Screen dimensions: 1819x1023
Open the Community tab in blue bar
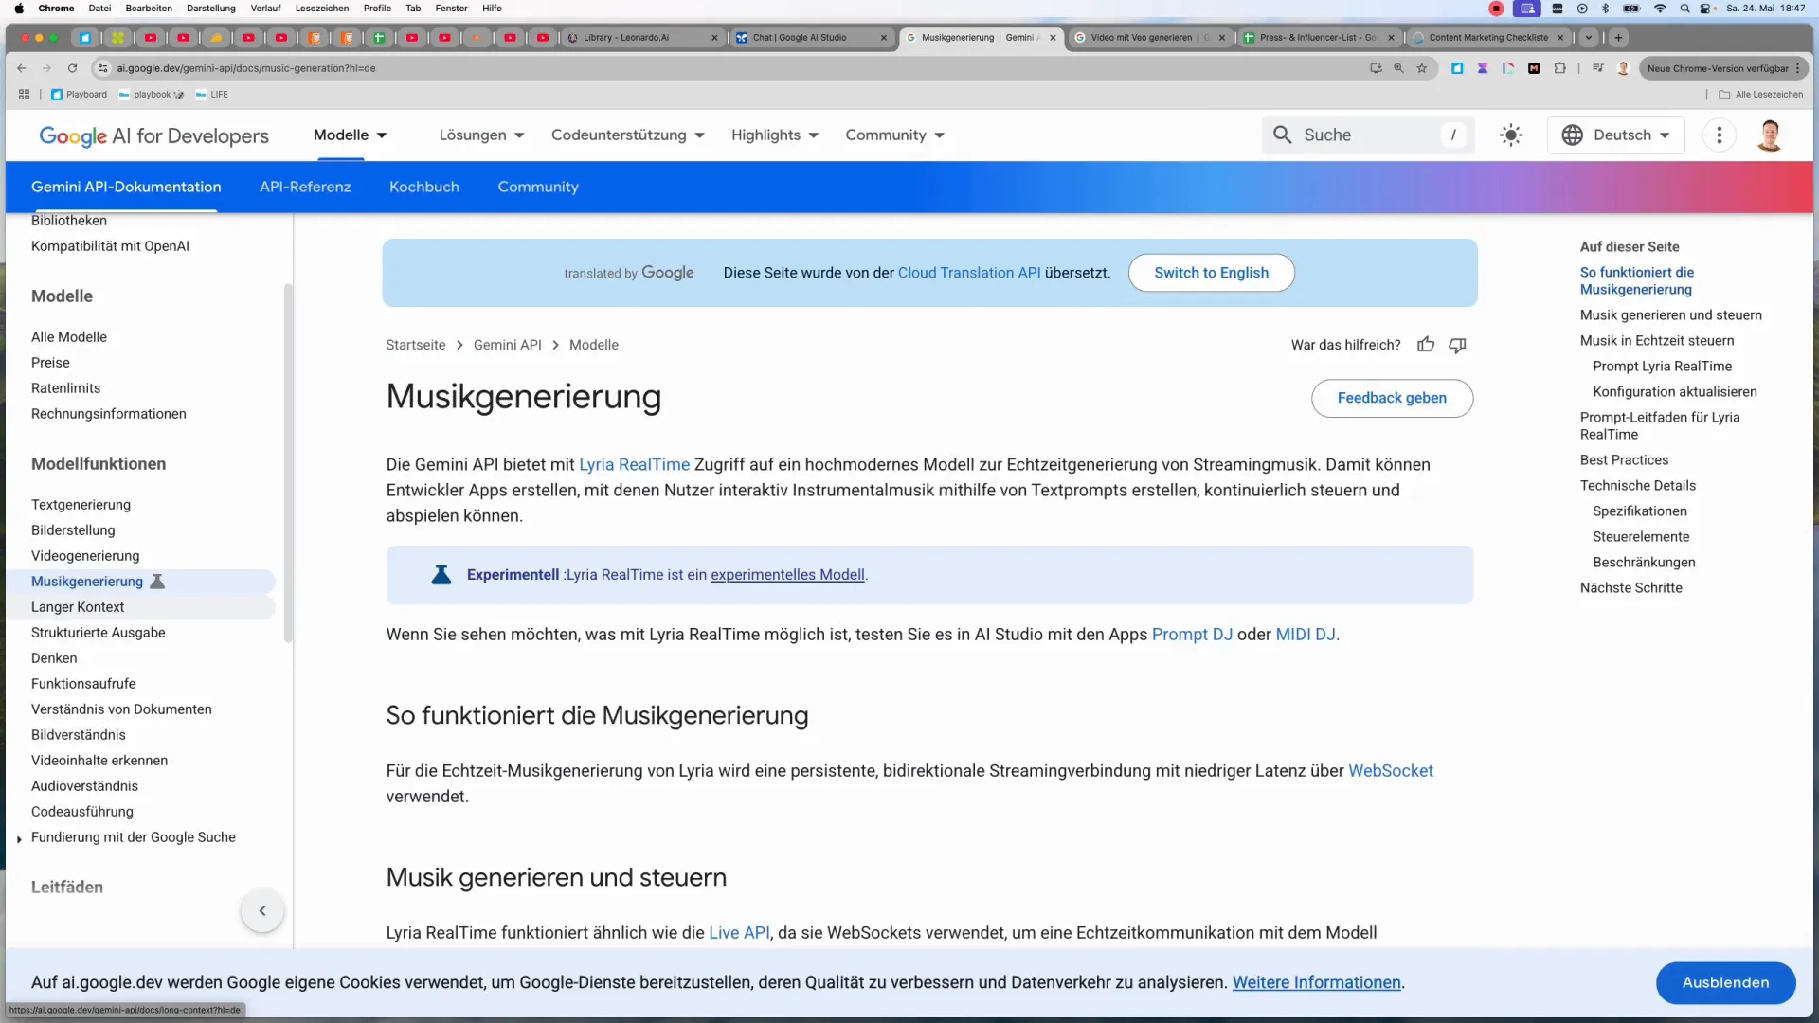538,187
